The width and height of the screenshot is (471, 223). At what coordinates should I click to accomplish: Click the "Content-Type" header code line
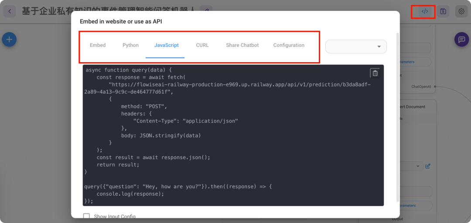pos(186,121)
